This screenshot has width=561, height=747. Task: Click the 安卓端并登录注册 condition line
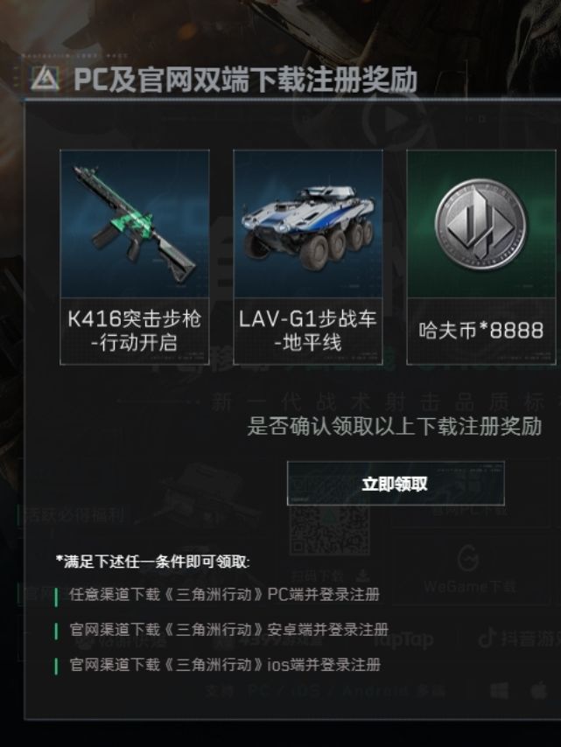point(228,629)
